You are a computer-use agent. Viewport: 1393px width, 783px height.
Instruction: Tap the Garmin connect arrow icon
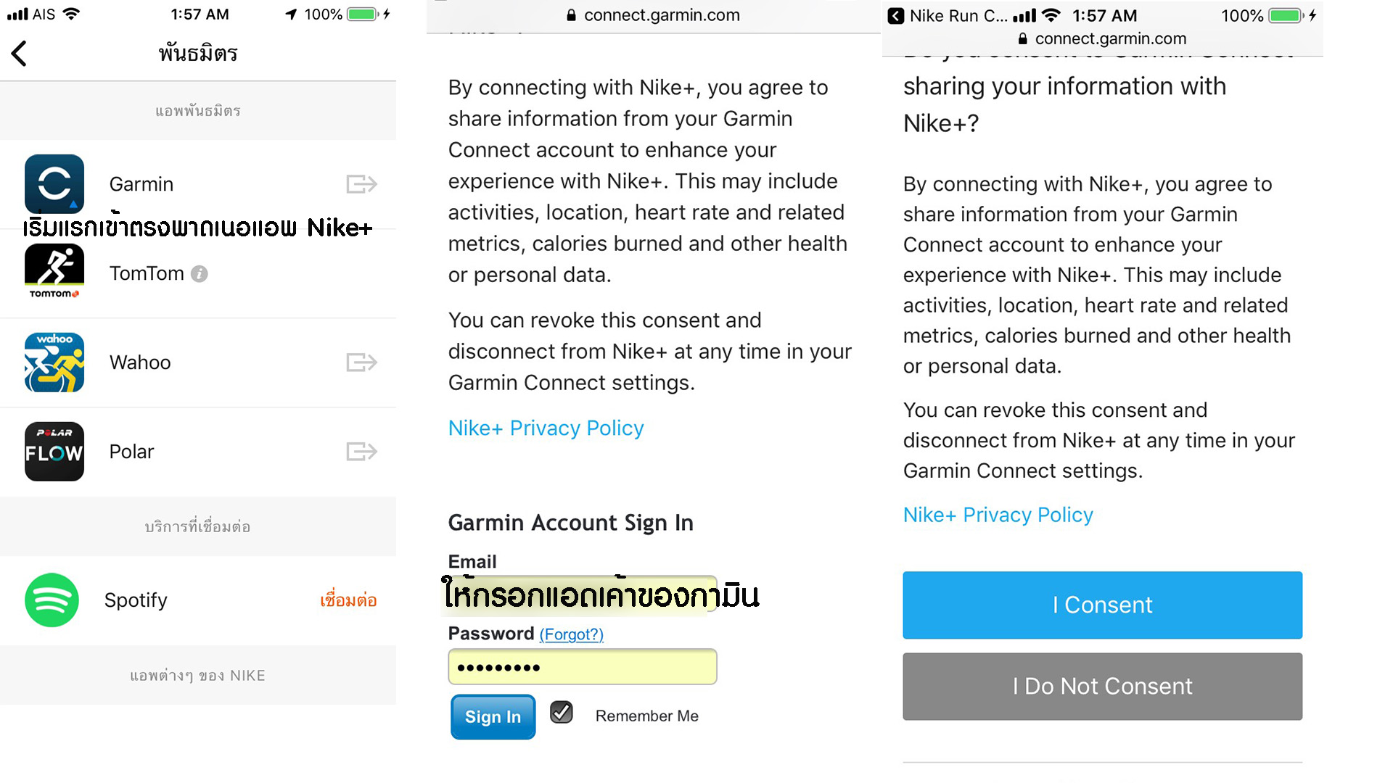point(361,184)
